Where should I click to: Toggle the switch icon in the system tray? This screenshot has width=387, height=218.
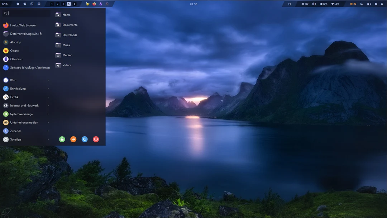click(361, 4)
